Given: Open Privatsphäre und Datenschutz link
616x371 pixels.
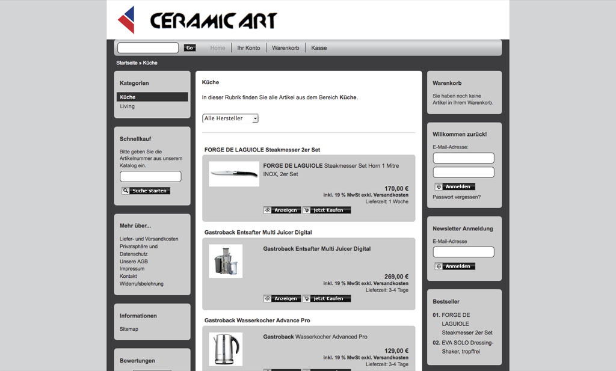Looking at the screenshot, I should point(139,250).
